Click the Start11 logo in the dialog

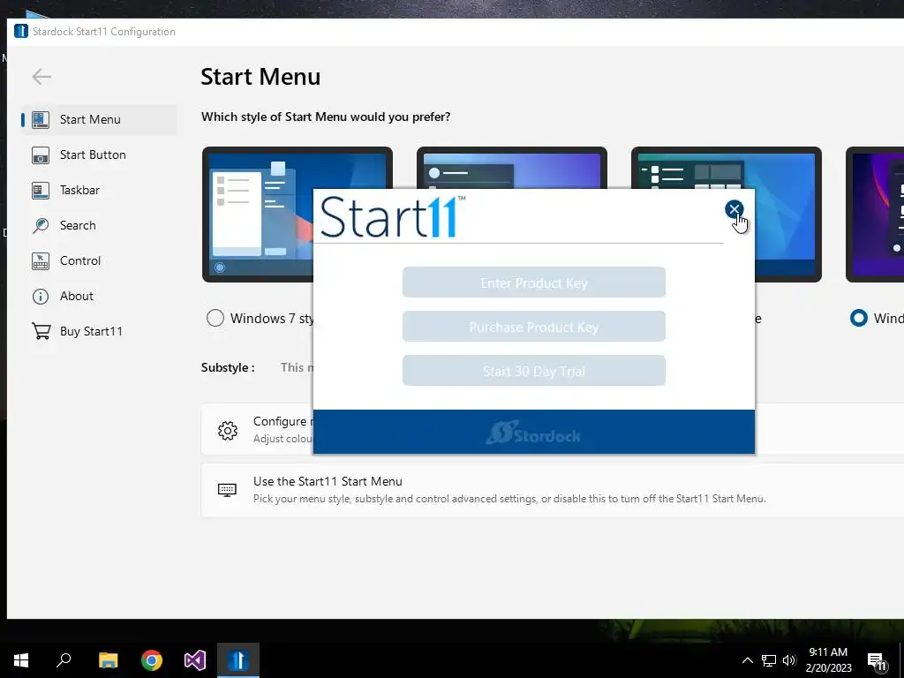pyautogui.click(x=393, y=217)
